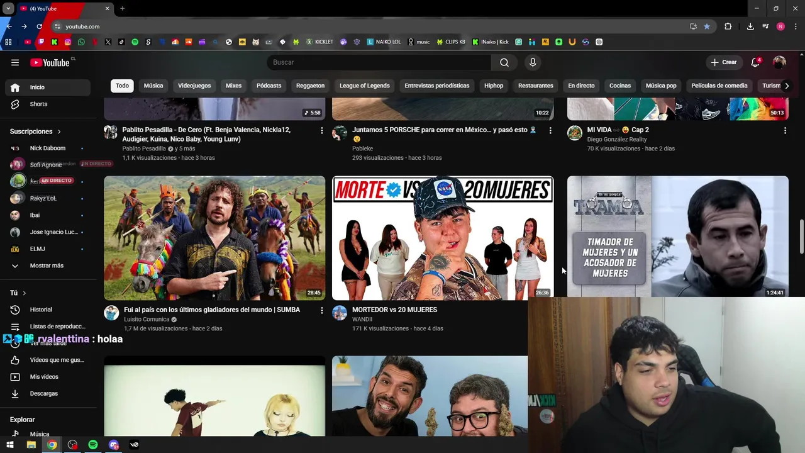Open the tab search dropdown in Chrome
Screen dimensions: 805x453
[8, 9]
